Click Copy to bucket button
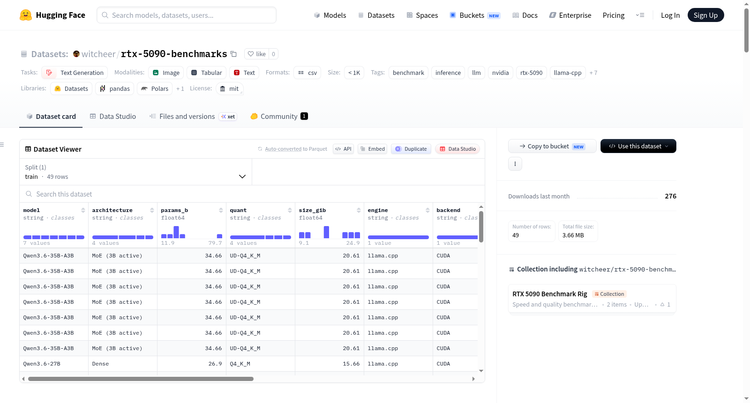Image resolution: width=750 pixels, height=403 pixels. point(552,146)
